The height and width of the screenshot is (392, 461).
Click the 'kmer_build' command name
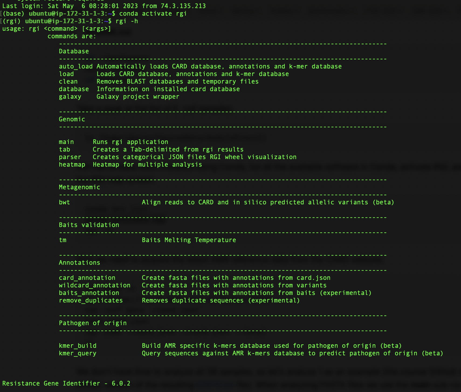click(x=78, y=346)
